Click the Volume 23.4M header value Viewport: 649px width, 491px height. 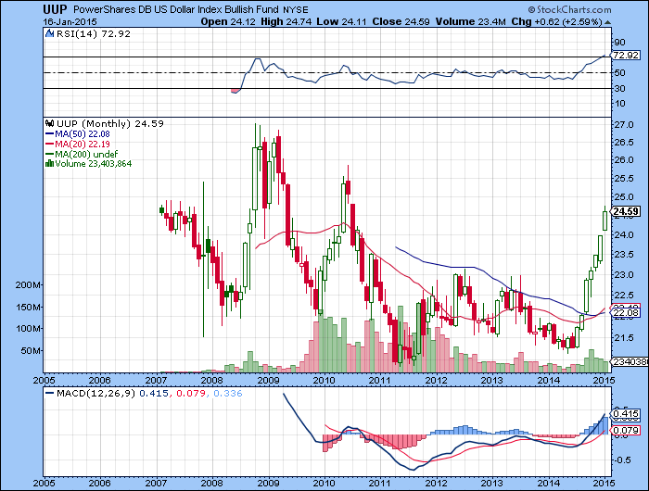(x=471, y=21)
